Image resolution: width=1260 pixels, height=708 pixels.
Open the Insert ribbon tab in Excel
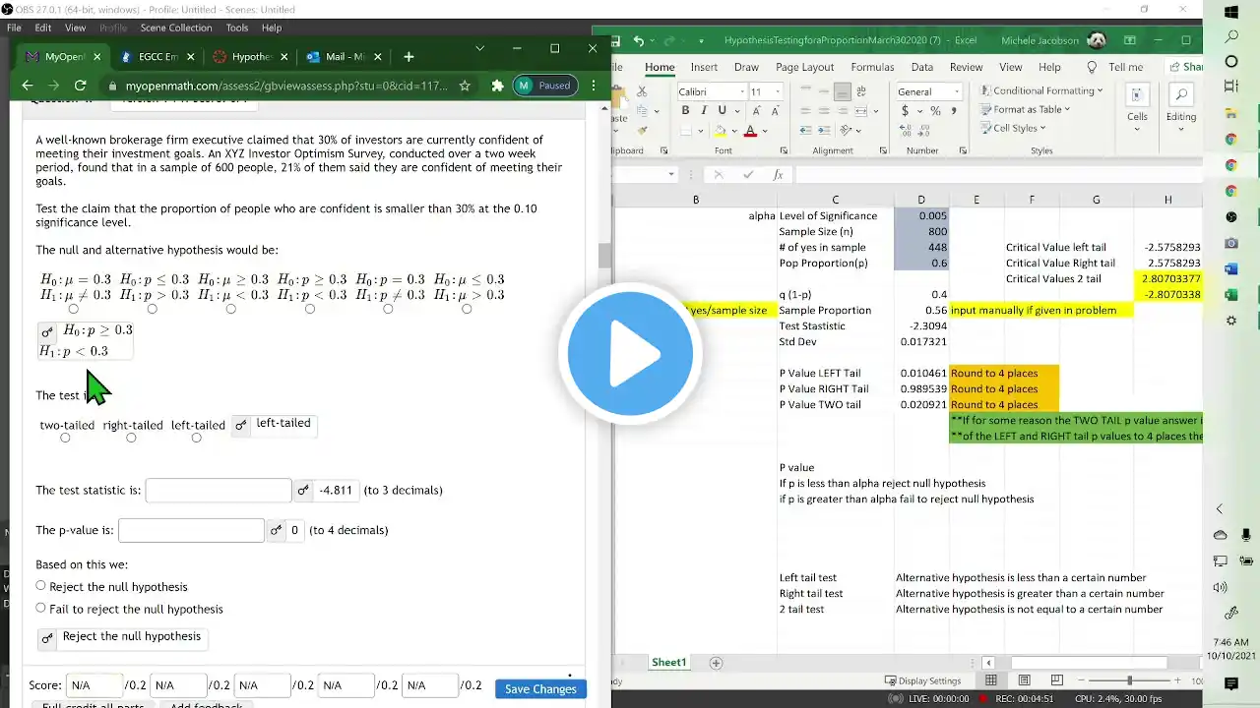704,68
